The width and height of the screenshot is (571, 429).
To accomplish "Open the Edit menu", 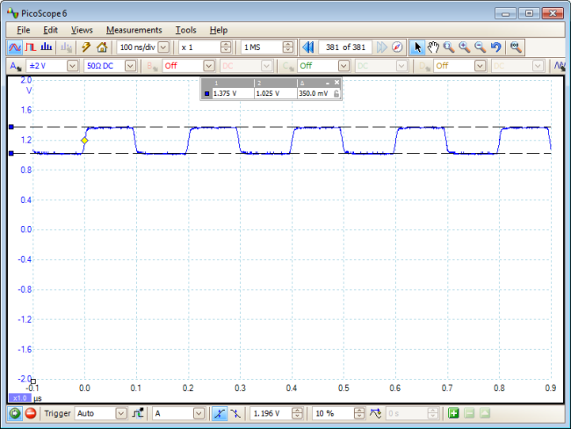I will click(50, 30).
